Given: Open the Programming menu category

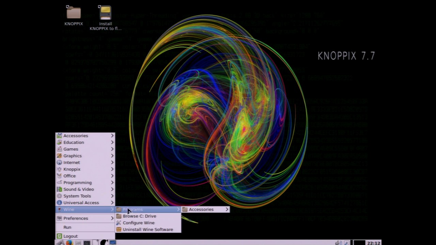Looking at the screenshot, I should click(85, 182).
